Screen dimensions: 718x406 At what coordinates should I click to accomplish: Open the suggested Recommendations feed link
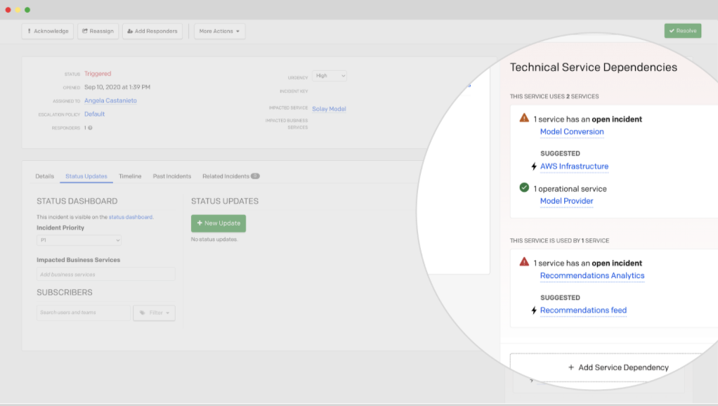pyautogui.click(x=583, y=310)
